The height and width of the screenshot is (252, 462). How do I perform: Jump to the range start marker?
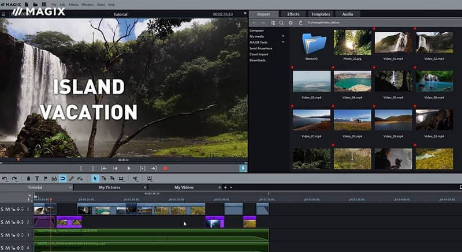coord(104,168)
